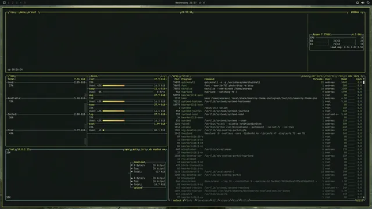
Task: Switch to workspace 2 in top bar
Action: click(x=13, y=2)
